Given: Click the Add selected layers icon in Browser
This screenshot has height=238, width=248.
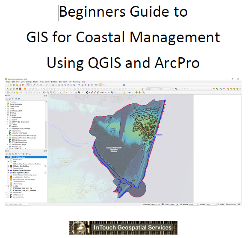Looking at the screenshot, I should [x=6, y=99].
